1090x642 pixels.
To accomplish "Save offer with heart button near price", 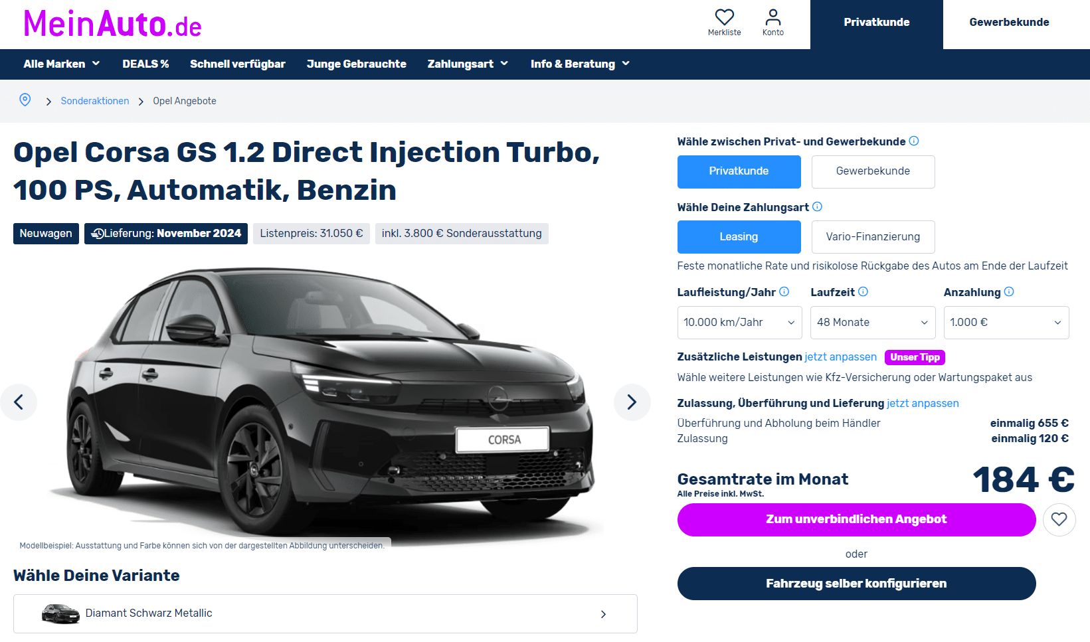I will [x=1059, y=519].
